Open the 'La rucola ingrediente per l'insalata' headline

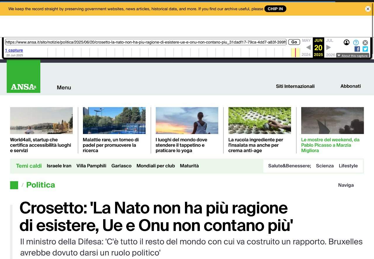tap(256, 145)
